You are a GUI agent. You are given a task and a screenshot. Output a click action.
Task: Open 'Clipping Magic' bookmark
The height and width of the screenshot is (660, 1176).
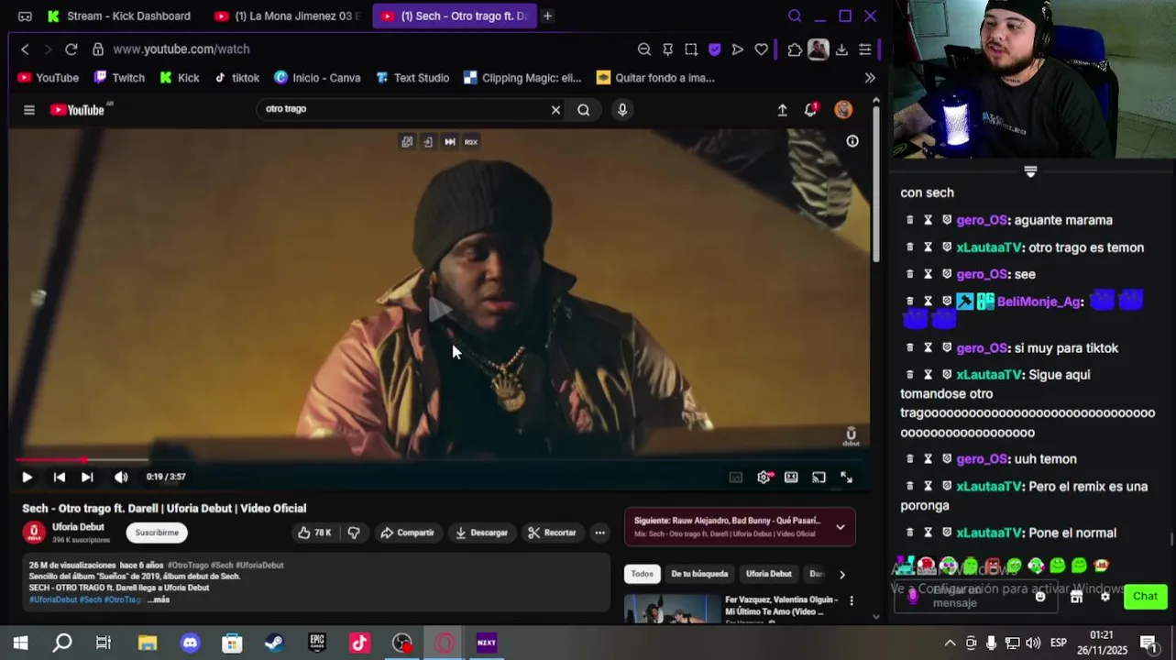coord(522,78)
